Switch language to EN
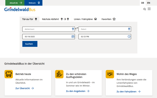The height and width of the screenshot is (98, 157). pos(149,3)
